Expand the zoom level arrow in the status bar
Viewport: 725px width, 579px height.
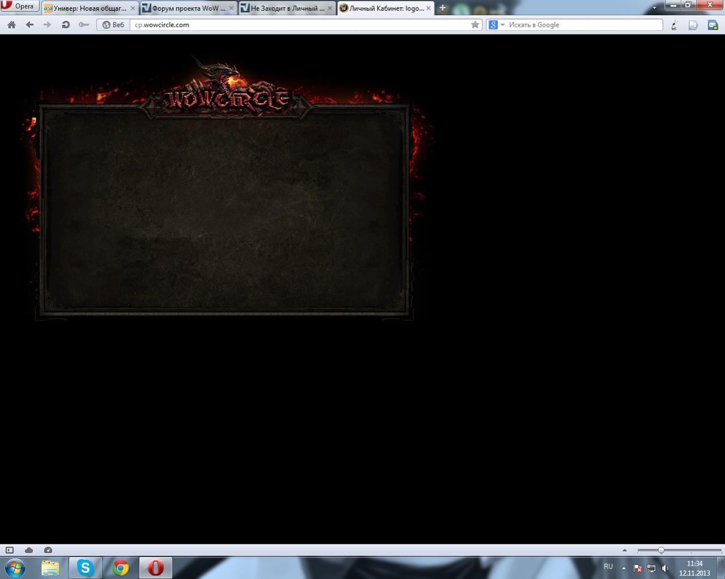[x=625, y=550]
